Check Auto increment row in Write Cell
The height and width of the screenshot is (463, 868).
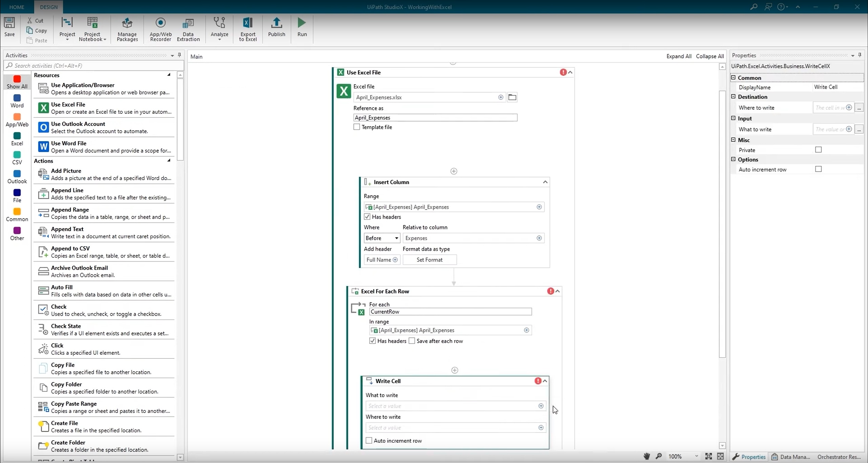pos(369,441)
